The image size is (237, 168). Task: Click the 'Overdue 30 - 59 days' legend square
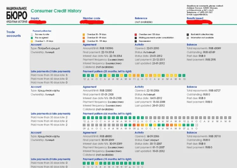coord(84,34)
